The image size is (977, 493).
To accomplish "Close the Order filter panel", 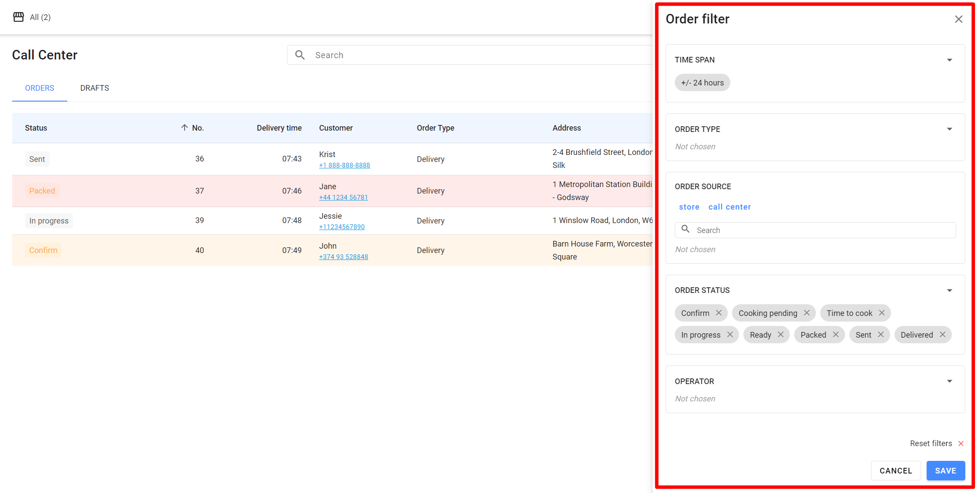I will (x=959, y=19).
